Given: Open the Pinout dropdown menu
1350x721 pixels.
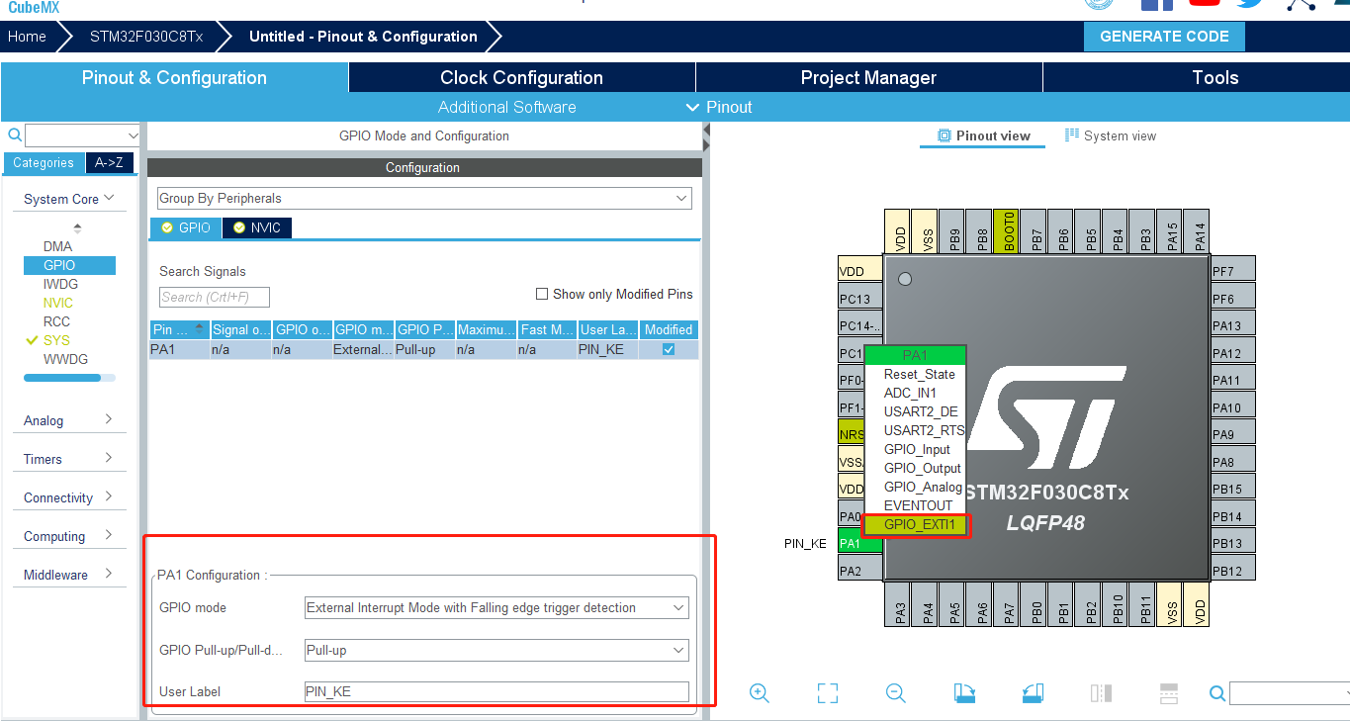Looking at the screenshot, I should pos(719,107).
